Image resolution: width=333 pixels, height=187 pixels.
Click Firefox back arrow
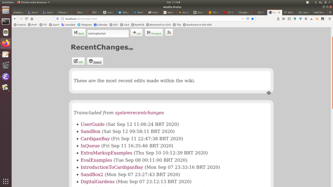pyautogui.click(x=15, y=19)
